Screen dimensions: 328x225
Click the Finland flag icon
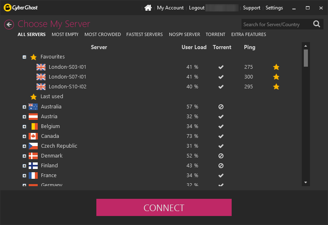click(33, 166)
